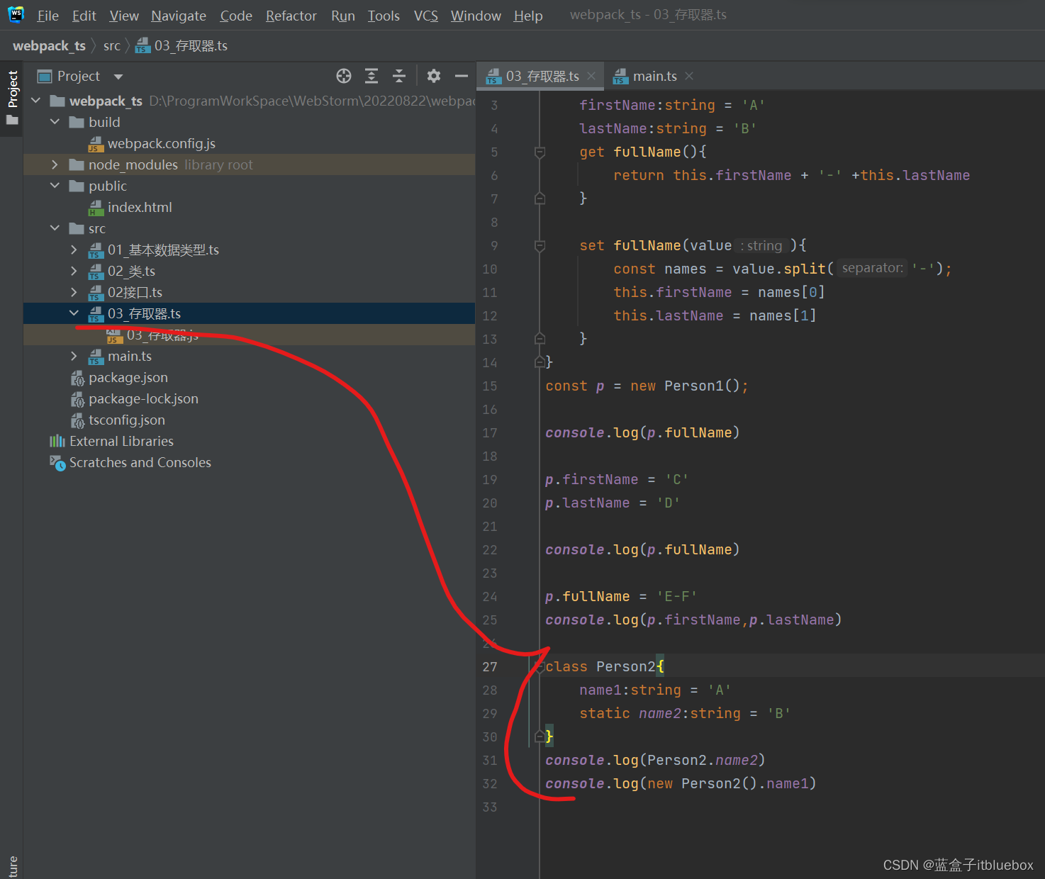The image size is (1045, 879).
Task: Click the fold end marker on line 30
Action: [x=540, y=737]
